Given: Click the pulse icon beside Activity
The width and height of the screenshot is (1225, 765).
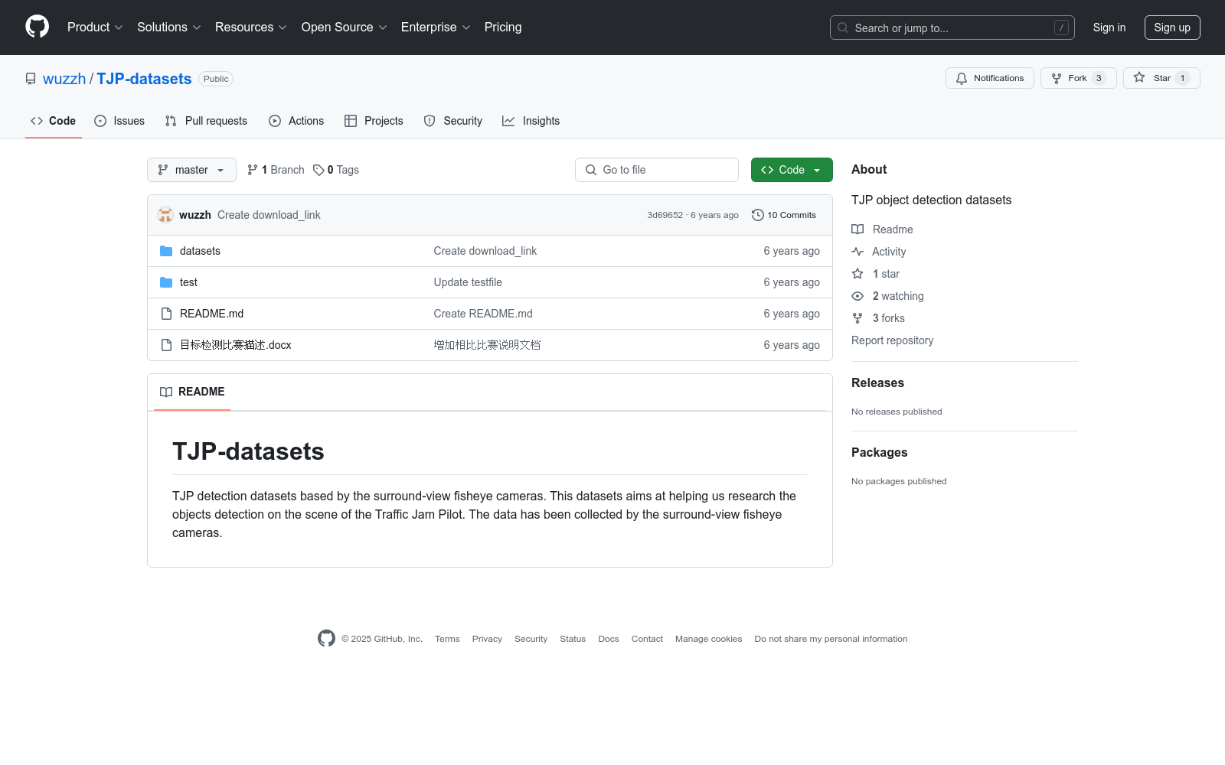Looking at the screenshot, I should (x=857, y=252).
